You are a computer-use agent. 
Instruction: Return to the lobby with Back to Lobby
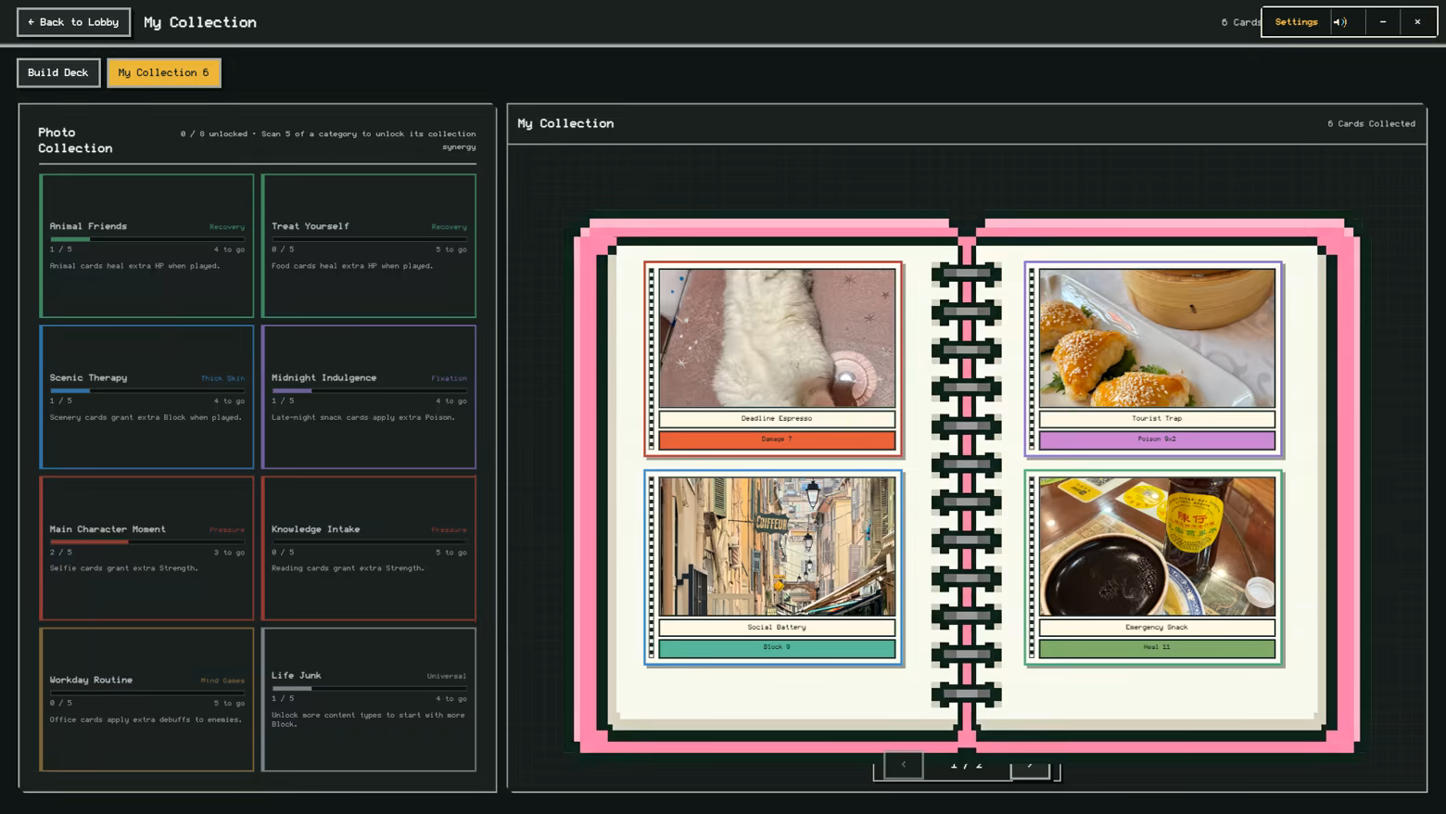[73, 22]
